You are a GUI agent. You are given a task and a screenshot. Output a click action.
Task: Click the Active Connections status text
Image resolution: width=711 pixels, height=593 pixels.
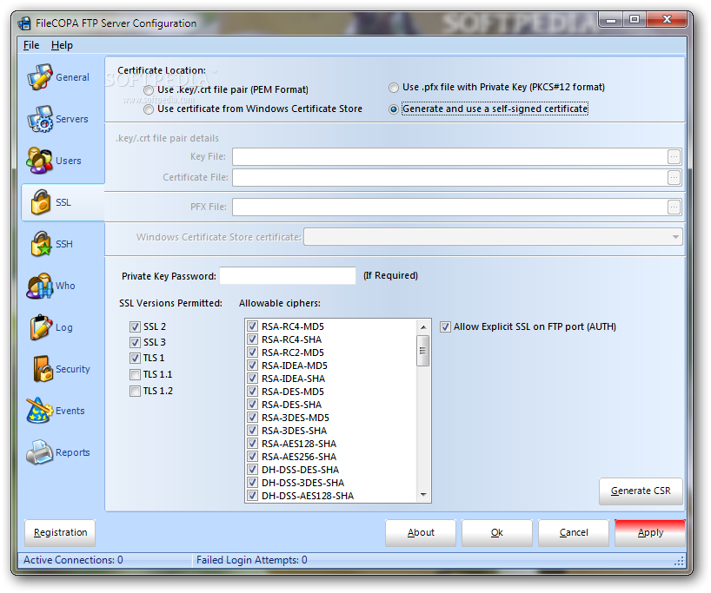[x=73, y=560]
